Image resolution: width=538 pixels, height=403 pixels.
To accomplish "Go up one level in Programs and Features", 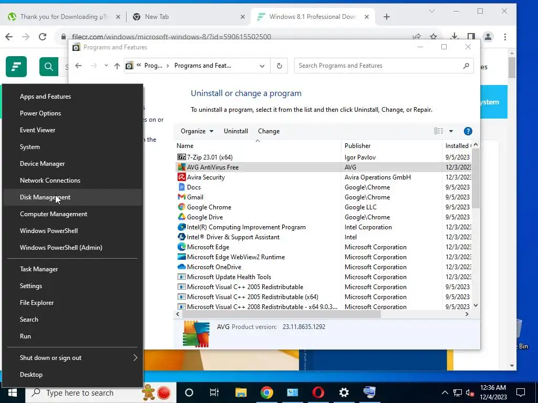I will tap(117, 66).
